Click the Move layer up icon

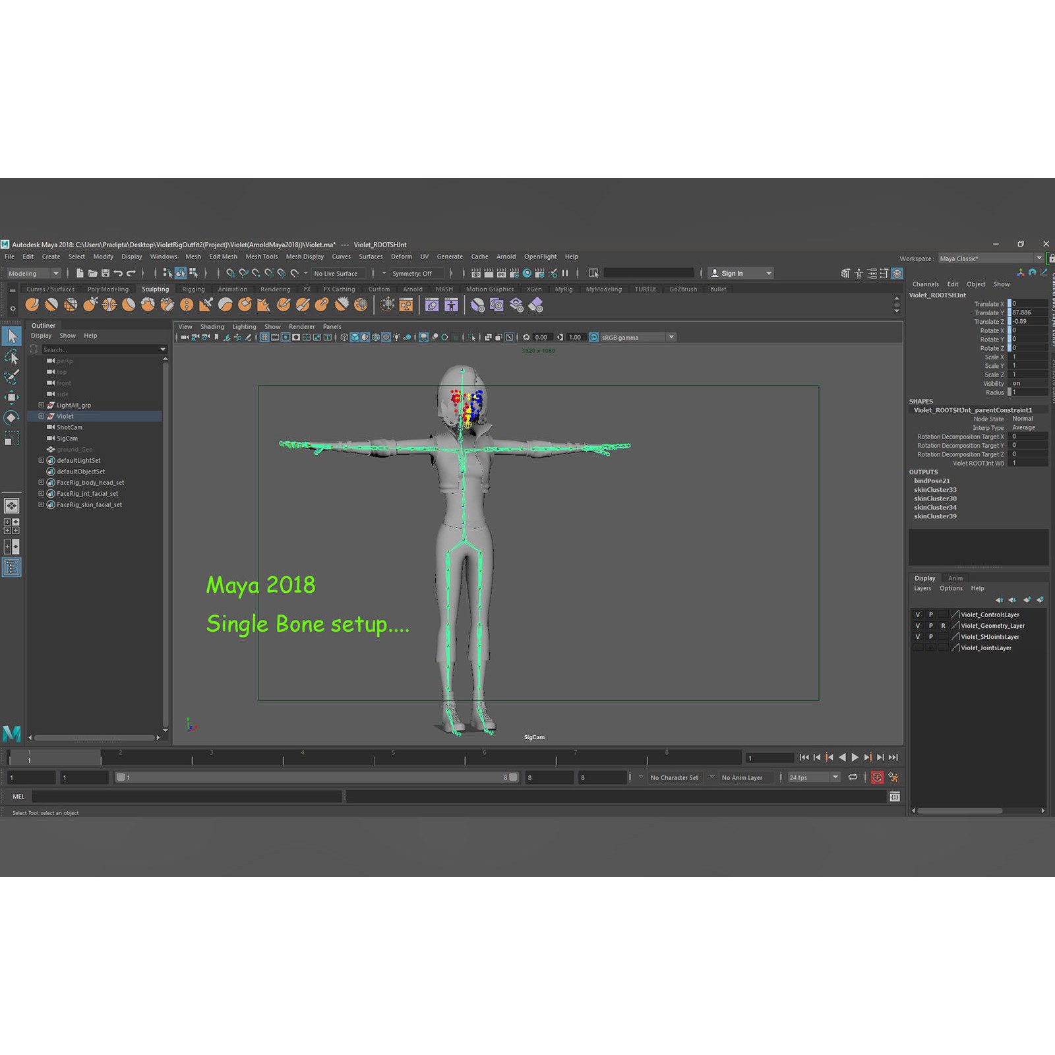(999, 599)
